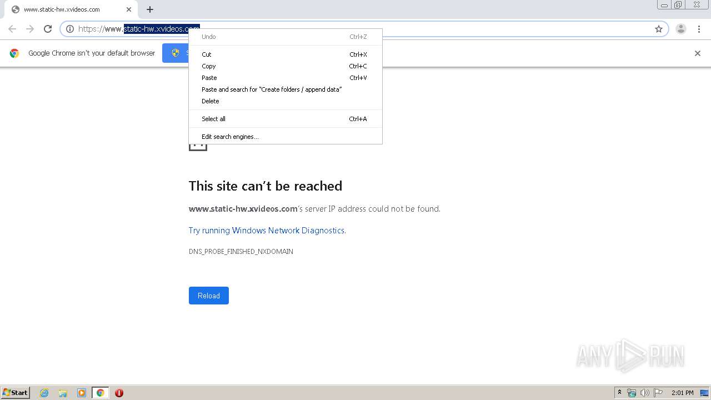This screenshot has height=400, width=711.
Task: Open the volume speaker tray icon
Action: [645, 393]
